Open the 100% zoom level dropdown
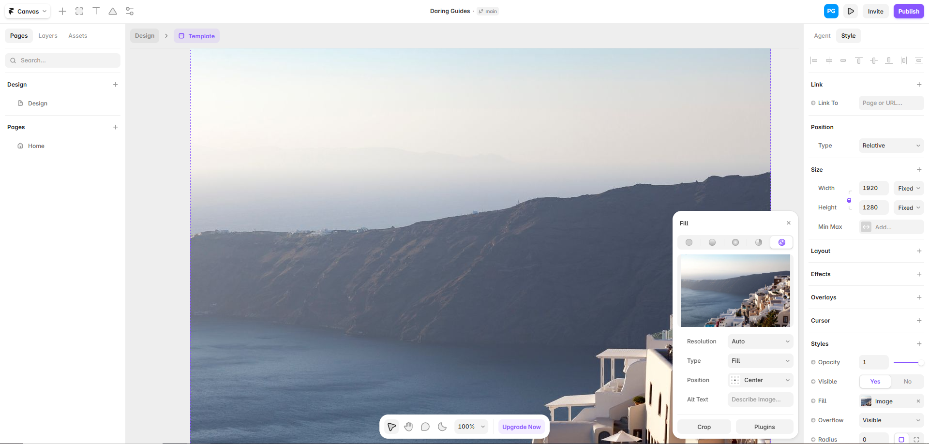 (x=471, y=427)
